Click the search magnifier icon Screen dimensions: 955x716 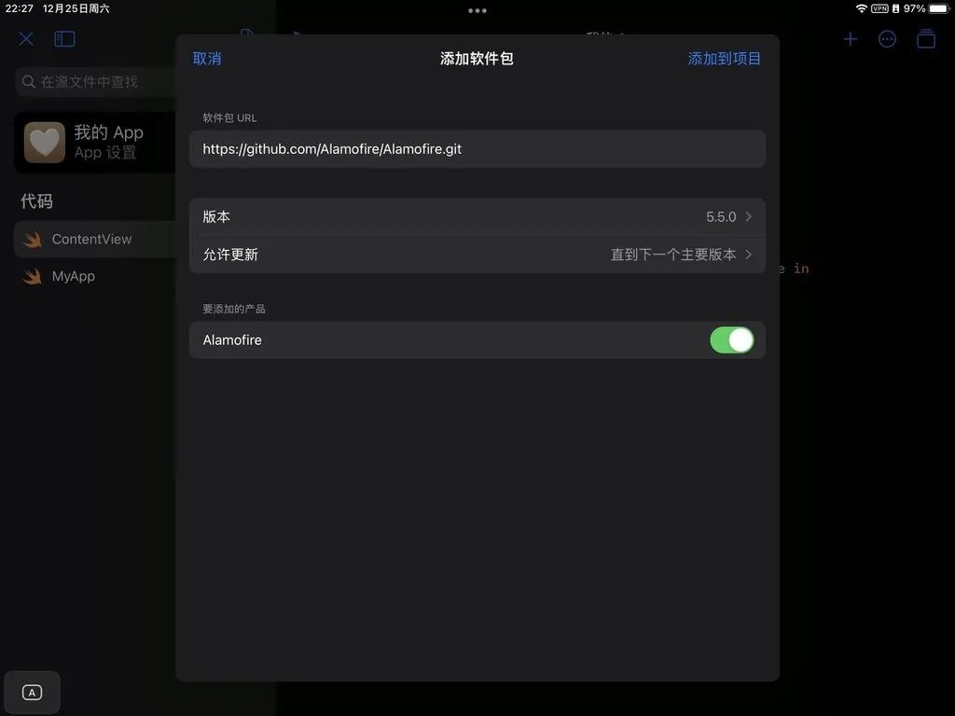[28, 82]
